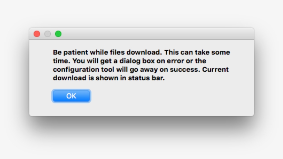Click the phrase "configuration tool" in message
The height and width of the screenshot is (159, 283).
click(x=81, y=70)
